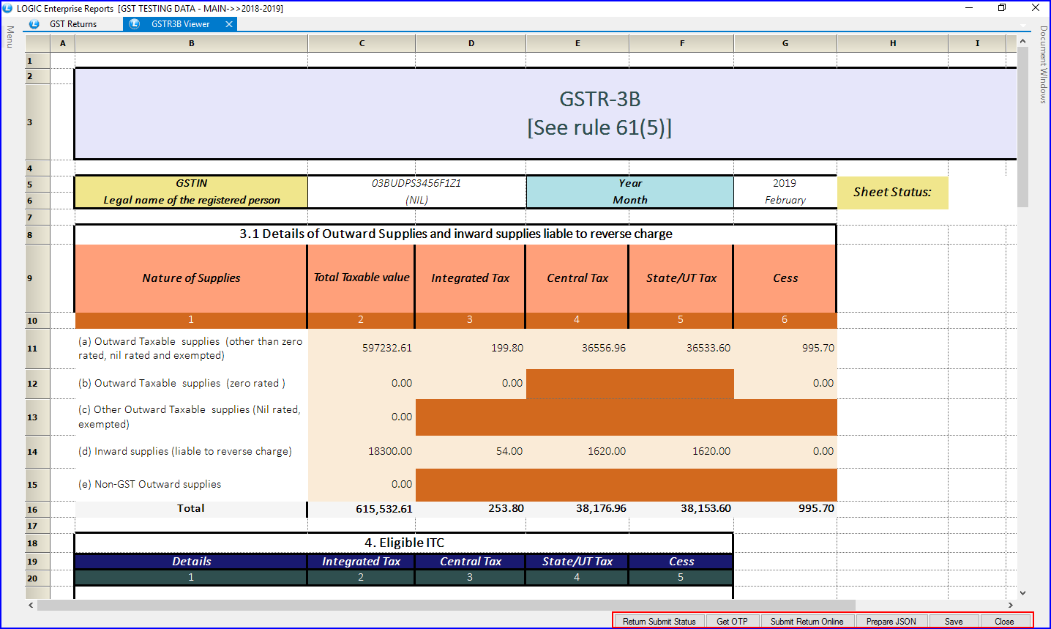Click the year value 2019
This screenshot has width=1051, height=629.
tap(785, 183)
